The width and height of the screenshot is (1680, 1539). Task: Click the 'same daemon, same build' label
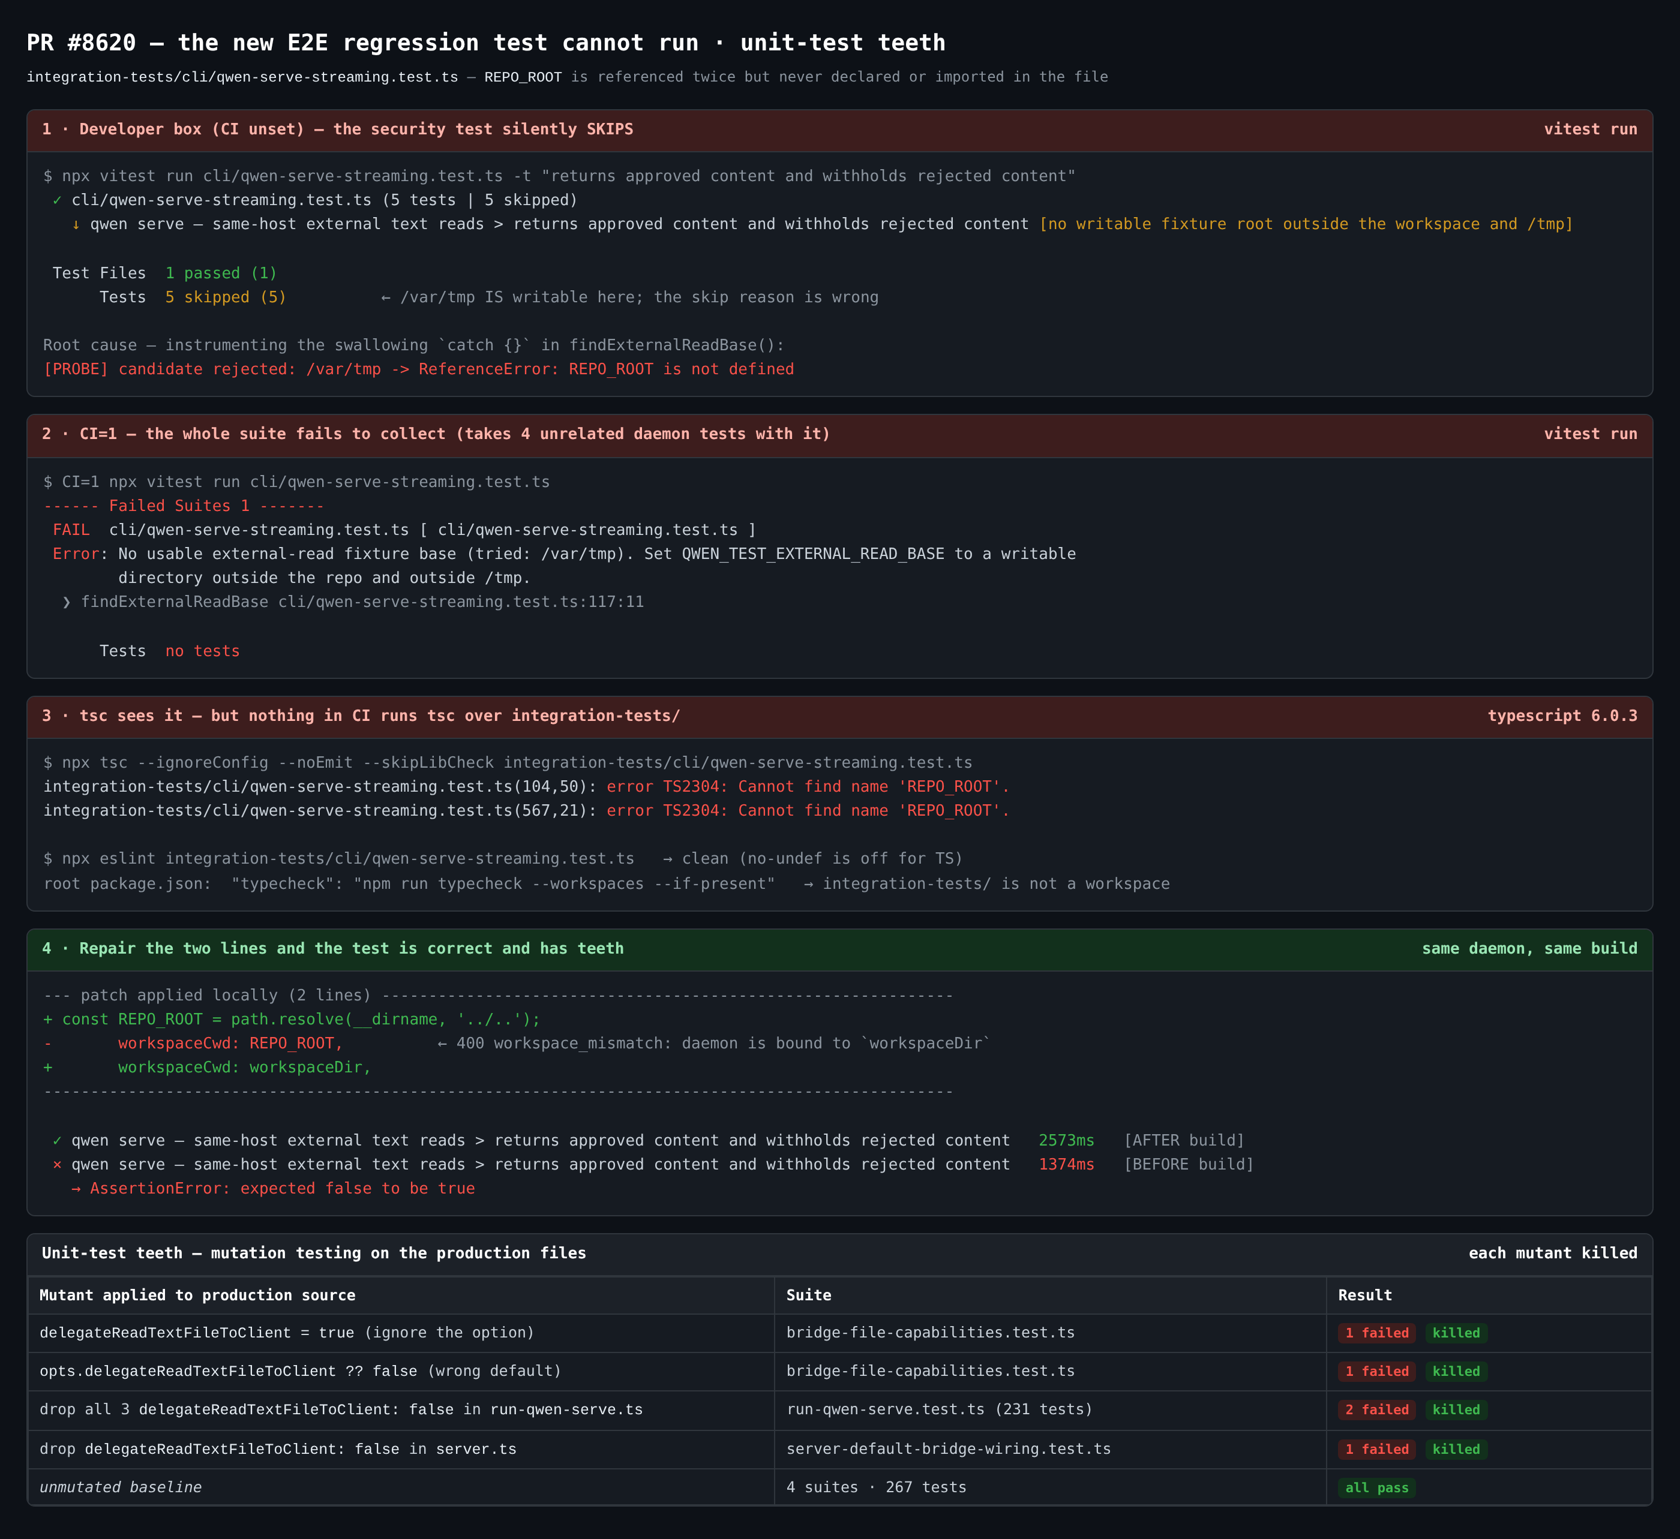1529,949
